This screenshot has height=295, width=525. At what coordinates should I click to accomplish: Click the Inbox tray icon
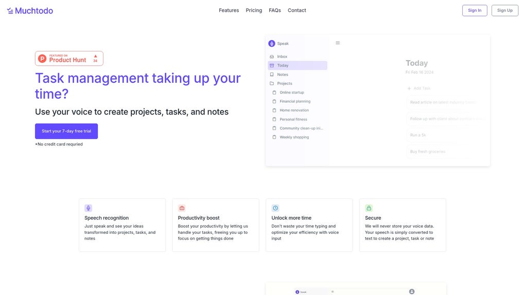pyautogui.click(x=272, y=57)
